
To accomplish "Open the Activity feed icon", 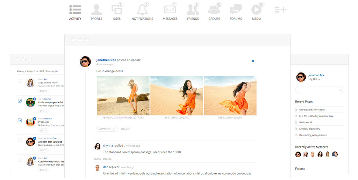I will 75,10.
